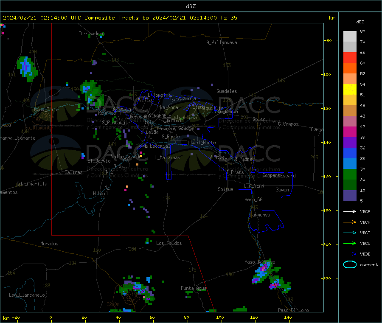382x323 pixels.
Task: Click the A_Villanueva location label
Action: [222, 42]
